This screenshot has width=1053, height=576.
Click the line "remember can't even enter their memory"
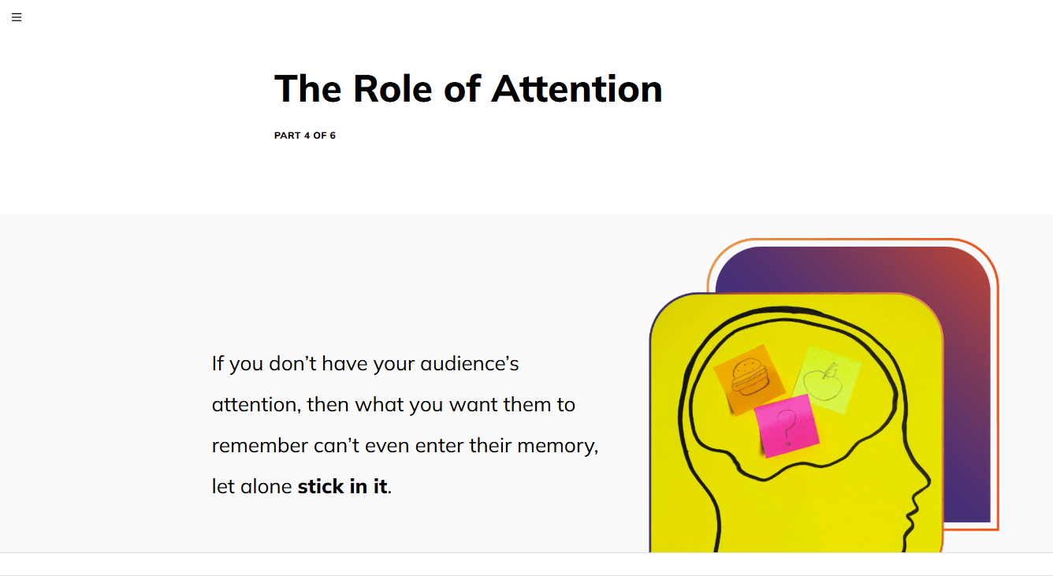click(405, 446)
